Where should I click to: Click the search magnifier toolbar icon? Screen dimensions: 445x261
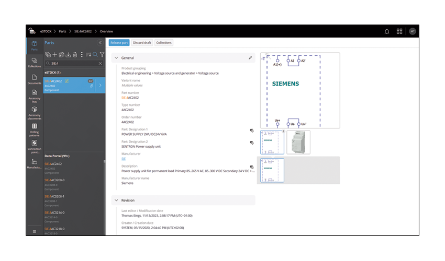coord(95,54)
